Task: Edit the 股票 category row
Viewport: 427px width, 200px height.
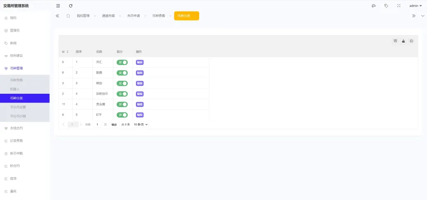Action: click(140, 73)
